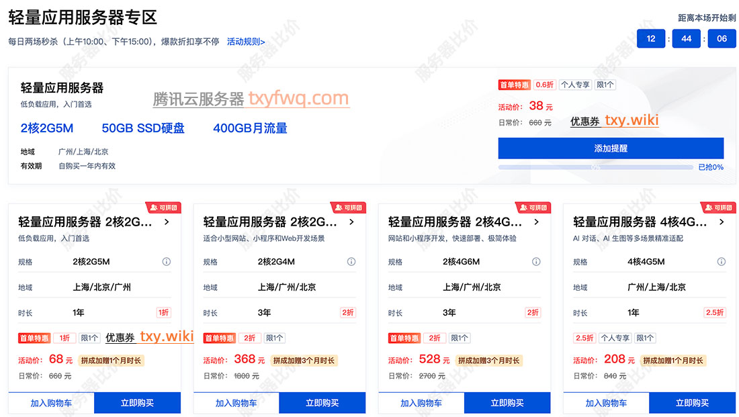Viewport: 739px width, 417px height.
Task: Click 立即购买 on the first product card
Action: tap(138, 403)
